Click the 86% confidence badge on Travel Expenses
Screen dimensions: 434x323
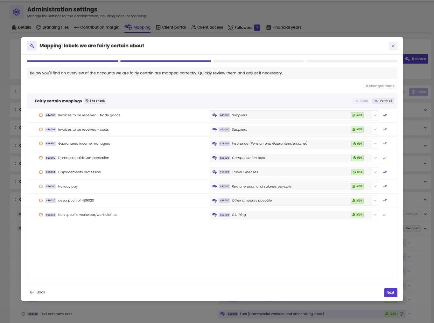tap(358, 172)
